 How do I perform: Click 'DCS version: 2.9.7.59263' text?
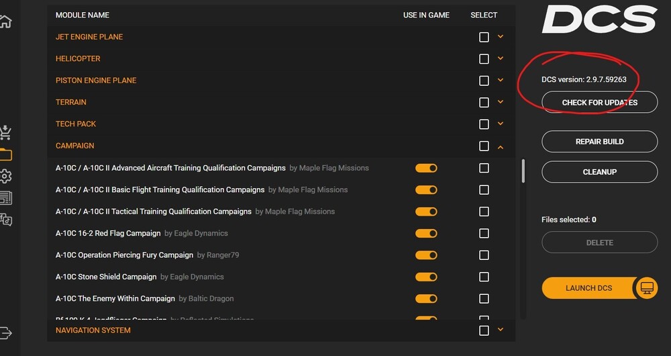[584, 80]
